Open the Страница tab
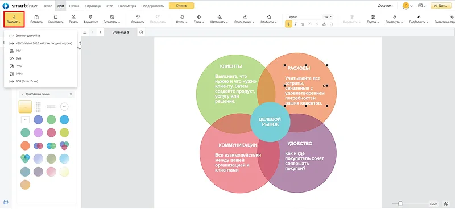The height and width of the screenshot is (209, 455). pos(93,6)
